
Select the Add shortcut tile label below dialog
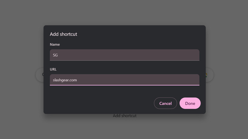click(125, 116)
